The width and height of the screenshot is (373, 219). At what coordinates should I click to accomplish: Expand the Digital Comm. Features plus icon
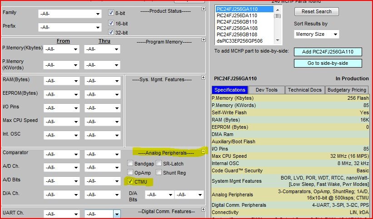(x=203, y=209)
